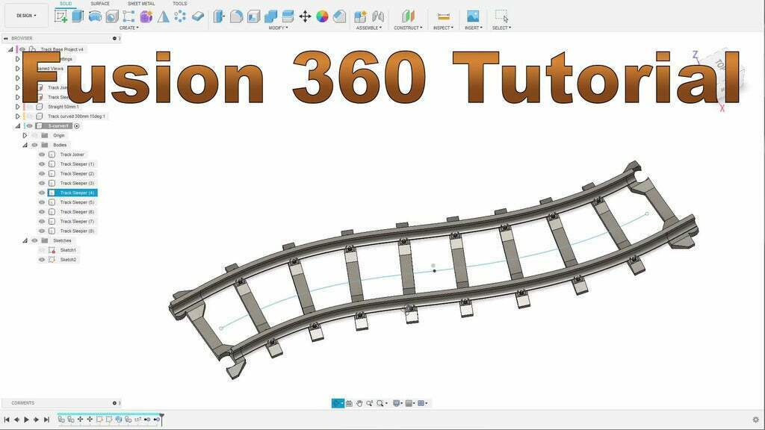
Task: Select the Fillet tool
Action: (x=236, y=16)
